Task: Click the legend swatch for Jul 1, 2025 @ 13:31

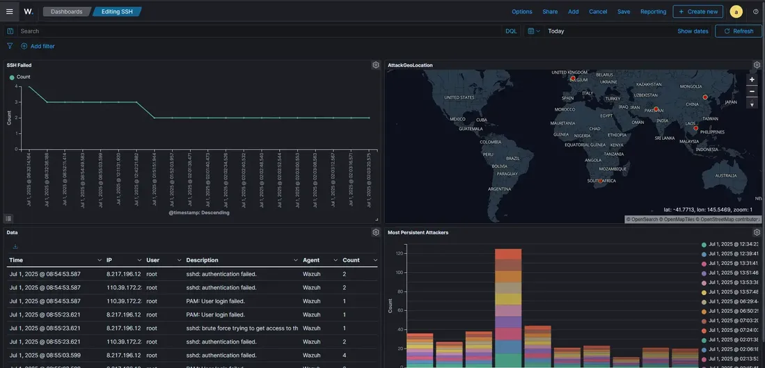Action: click(x=704, y=264)
